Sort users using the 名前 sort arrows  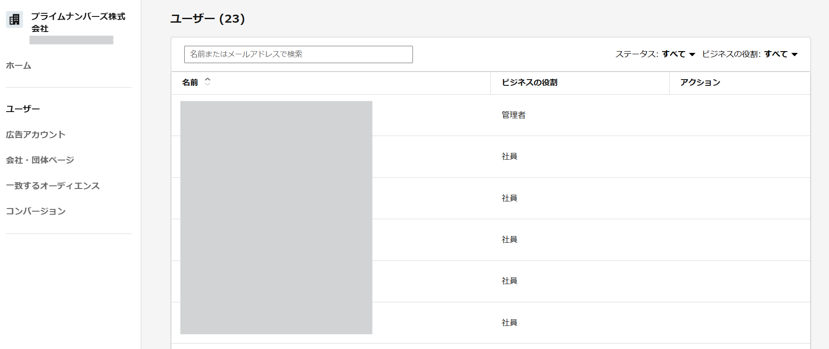[207, 82]
